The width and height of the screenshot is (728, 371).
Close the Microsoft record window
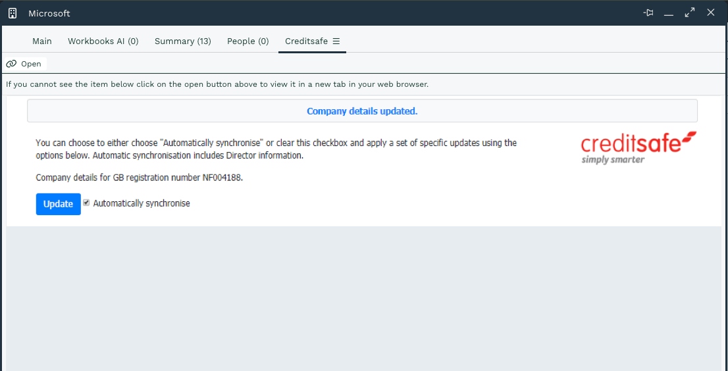[710, 12]
